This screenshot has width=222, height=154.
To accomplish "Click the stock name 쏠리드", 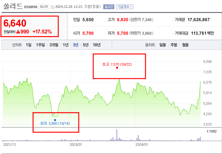I will [13, 6].
